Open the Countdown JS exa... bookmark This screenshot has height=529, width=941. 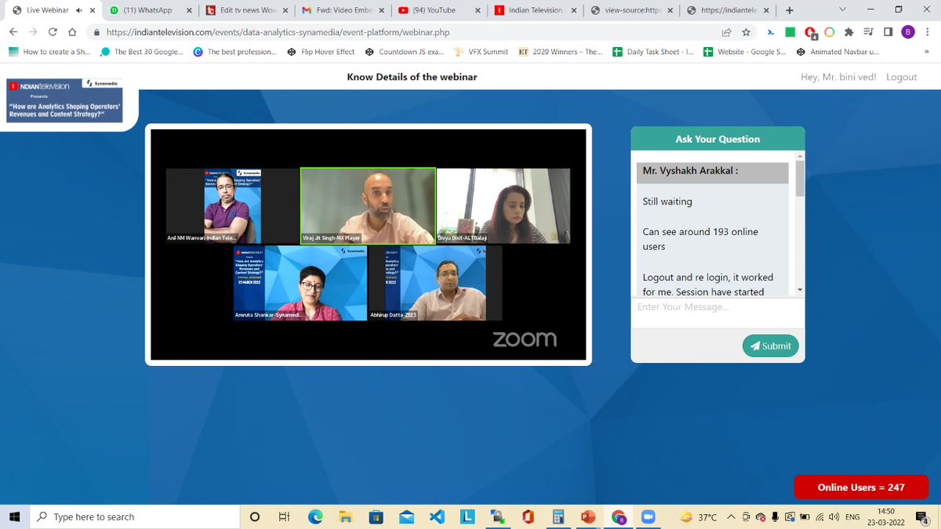[405, 52]
